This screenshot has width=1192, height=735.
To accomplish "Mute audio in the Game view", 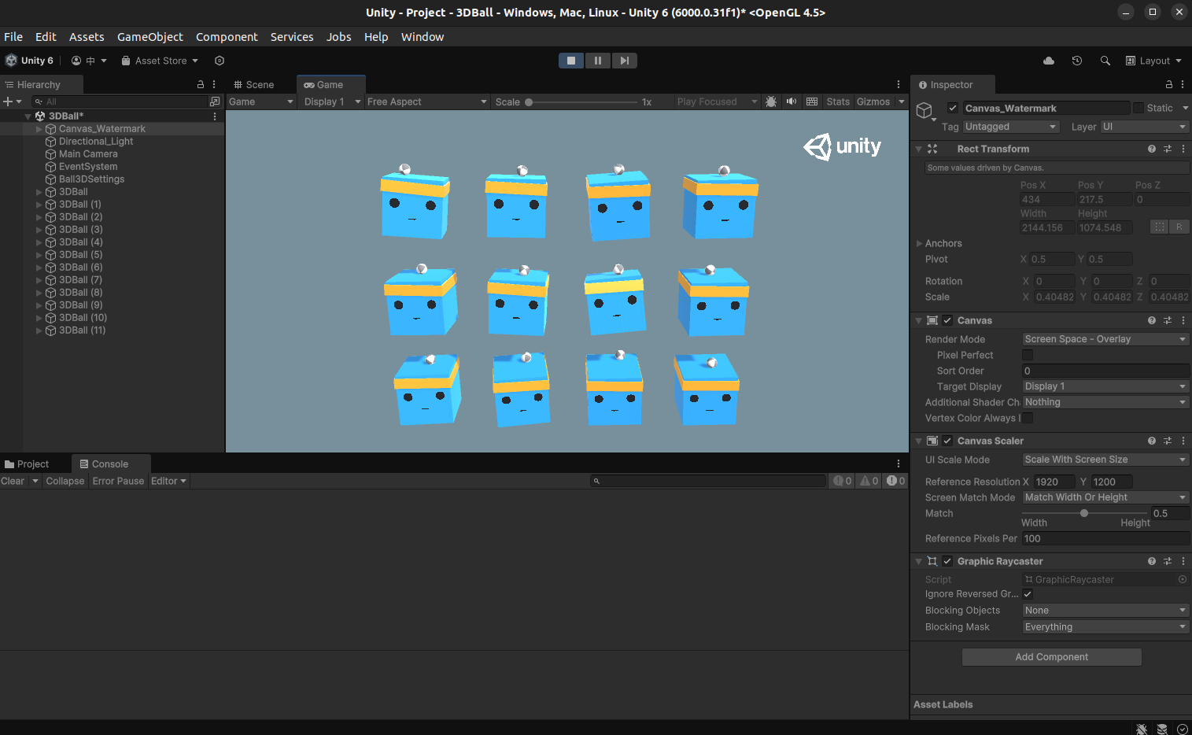I will pos(791,102).
